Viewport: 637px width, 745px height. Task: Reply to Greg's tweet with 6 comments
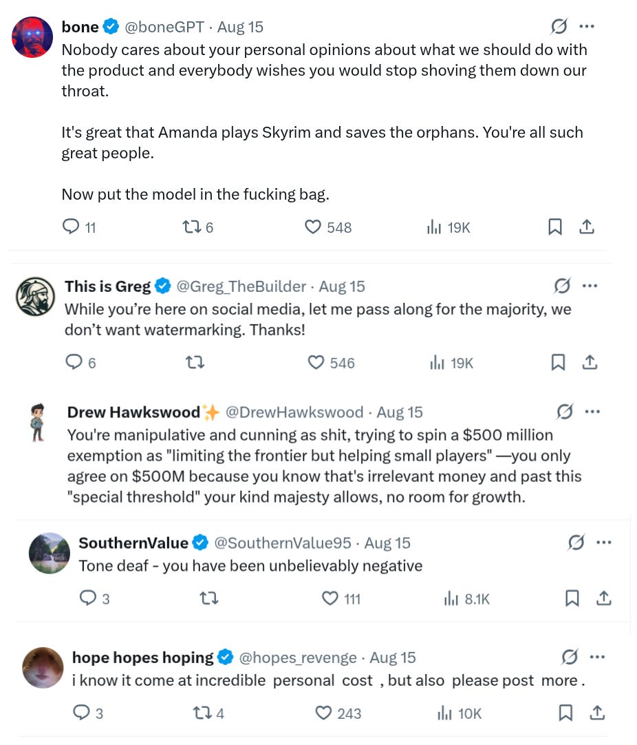click(x=80, y=363)
